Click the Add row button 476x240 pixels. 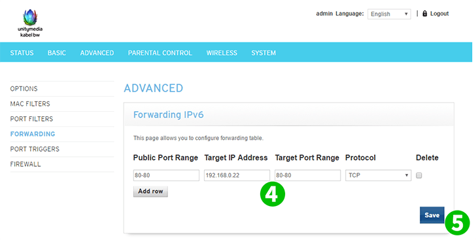point(150,192)
